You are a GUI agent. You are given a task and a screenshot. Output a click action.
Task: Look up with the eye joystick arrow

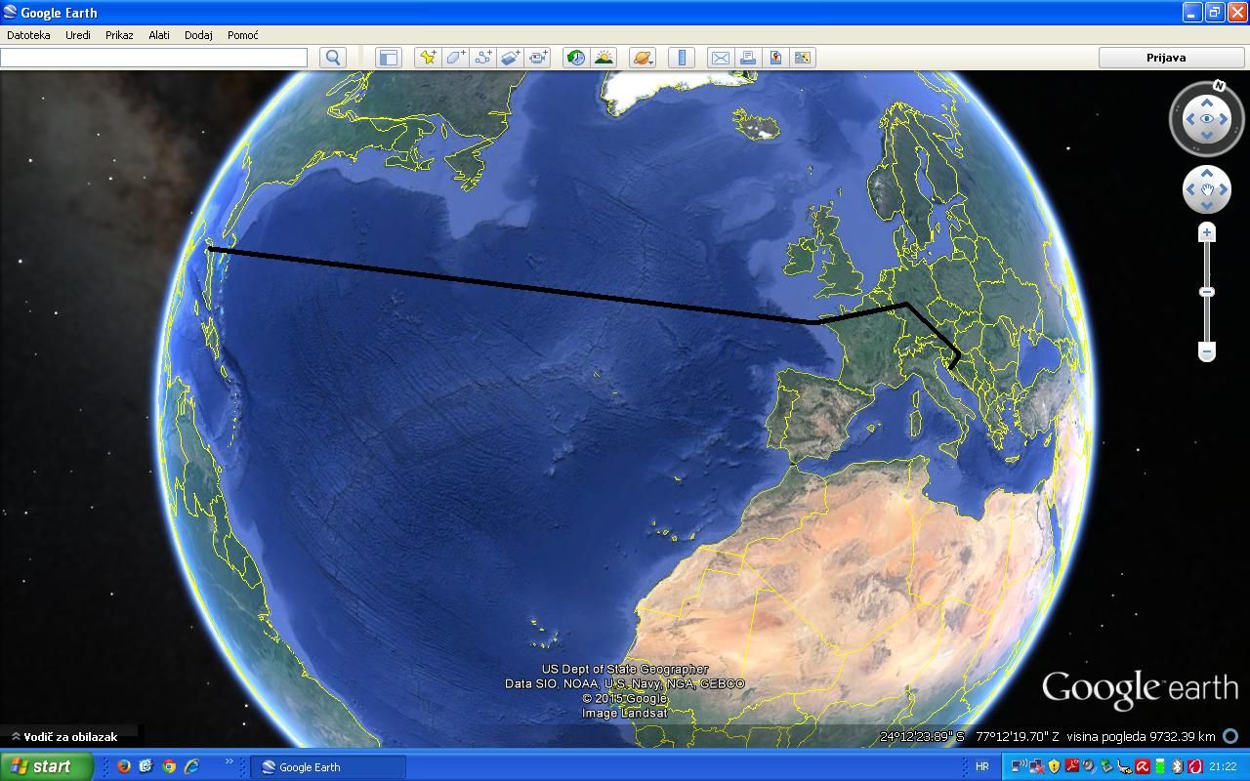[x=1207, y=102]
